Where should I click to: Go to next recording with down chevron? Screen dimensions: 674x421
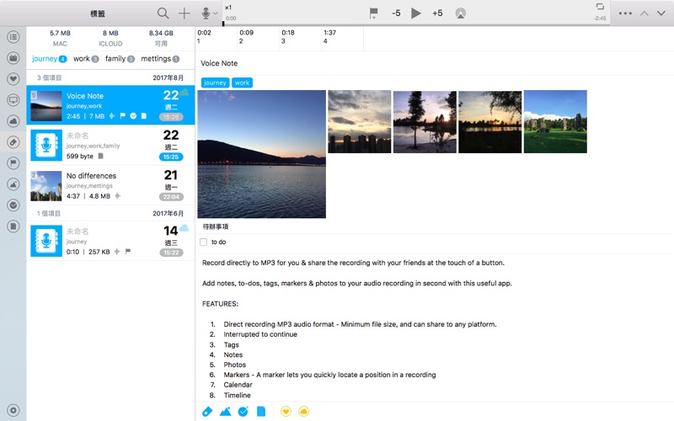point(661,13)
